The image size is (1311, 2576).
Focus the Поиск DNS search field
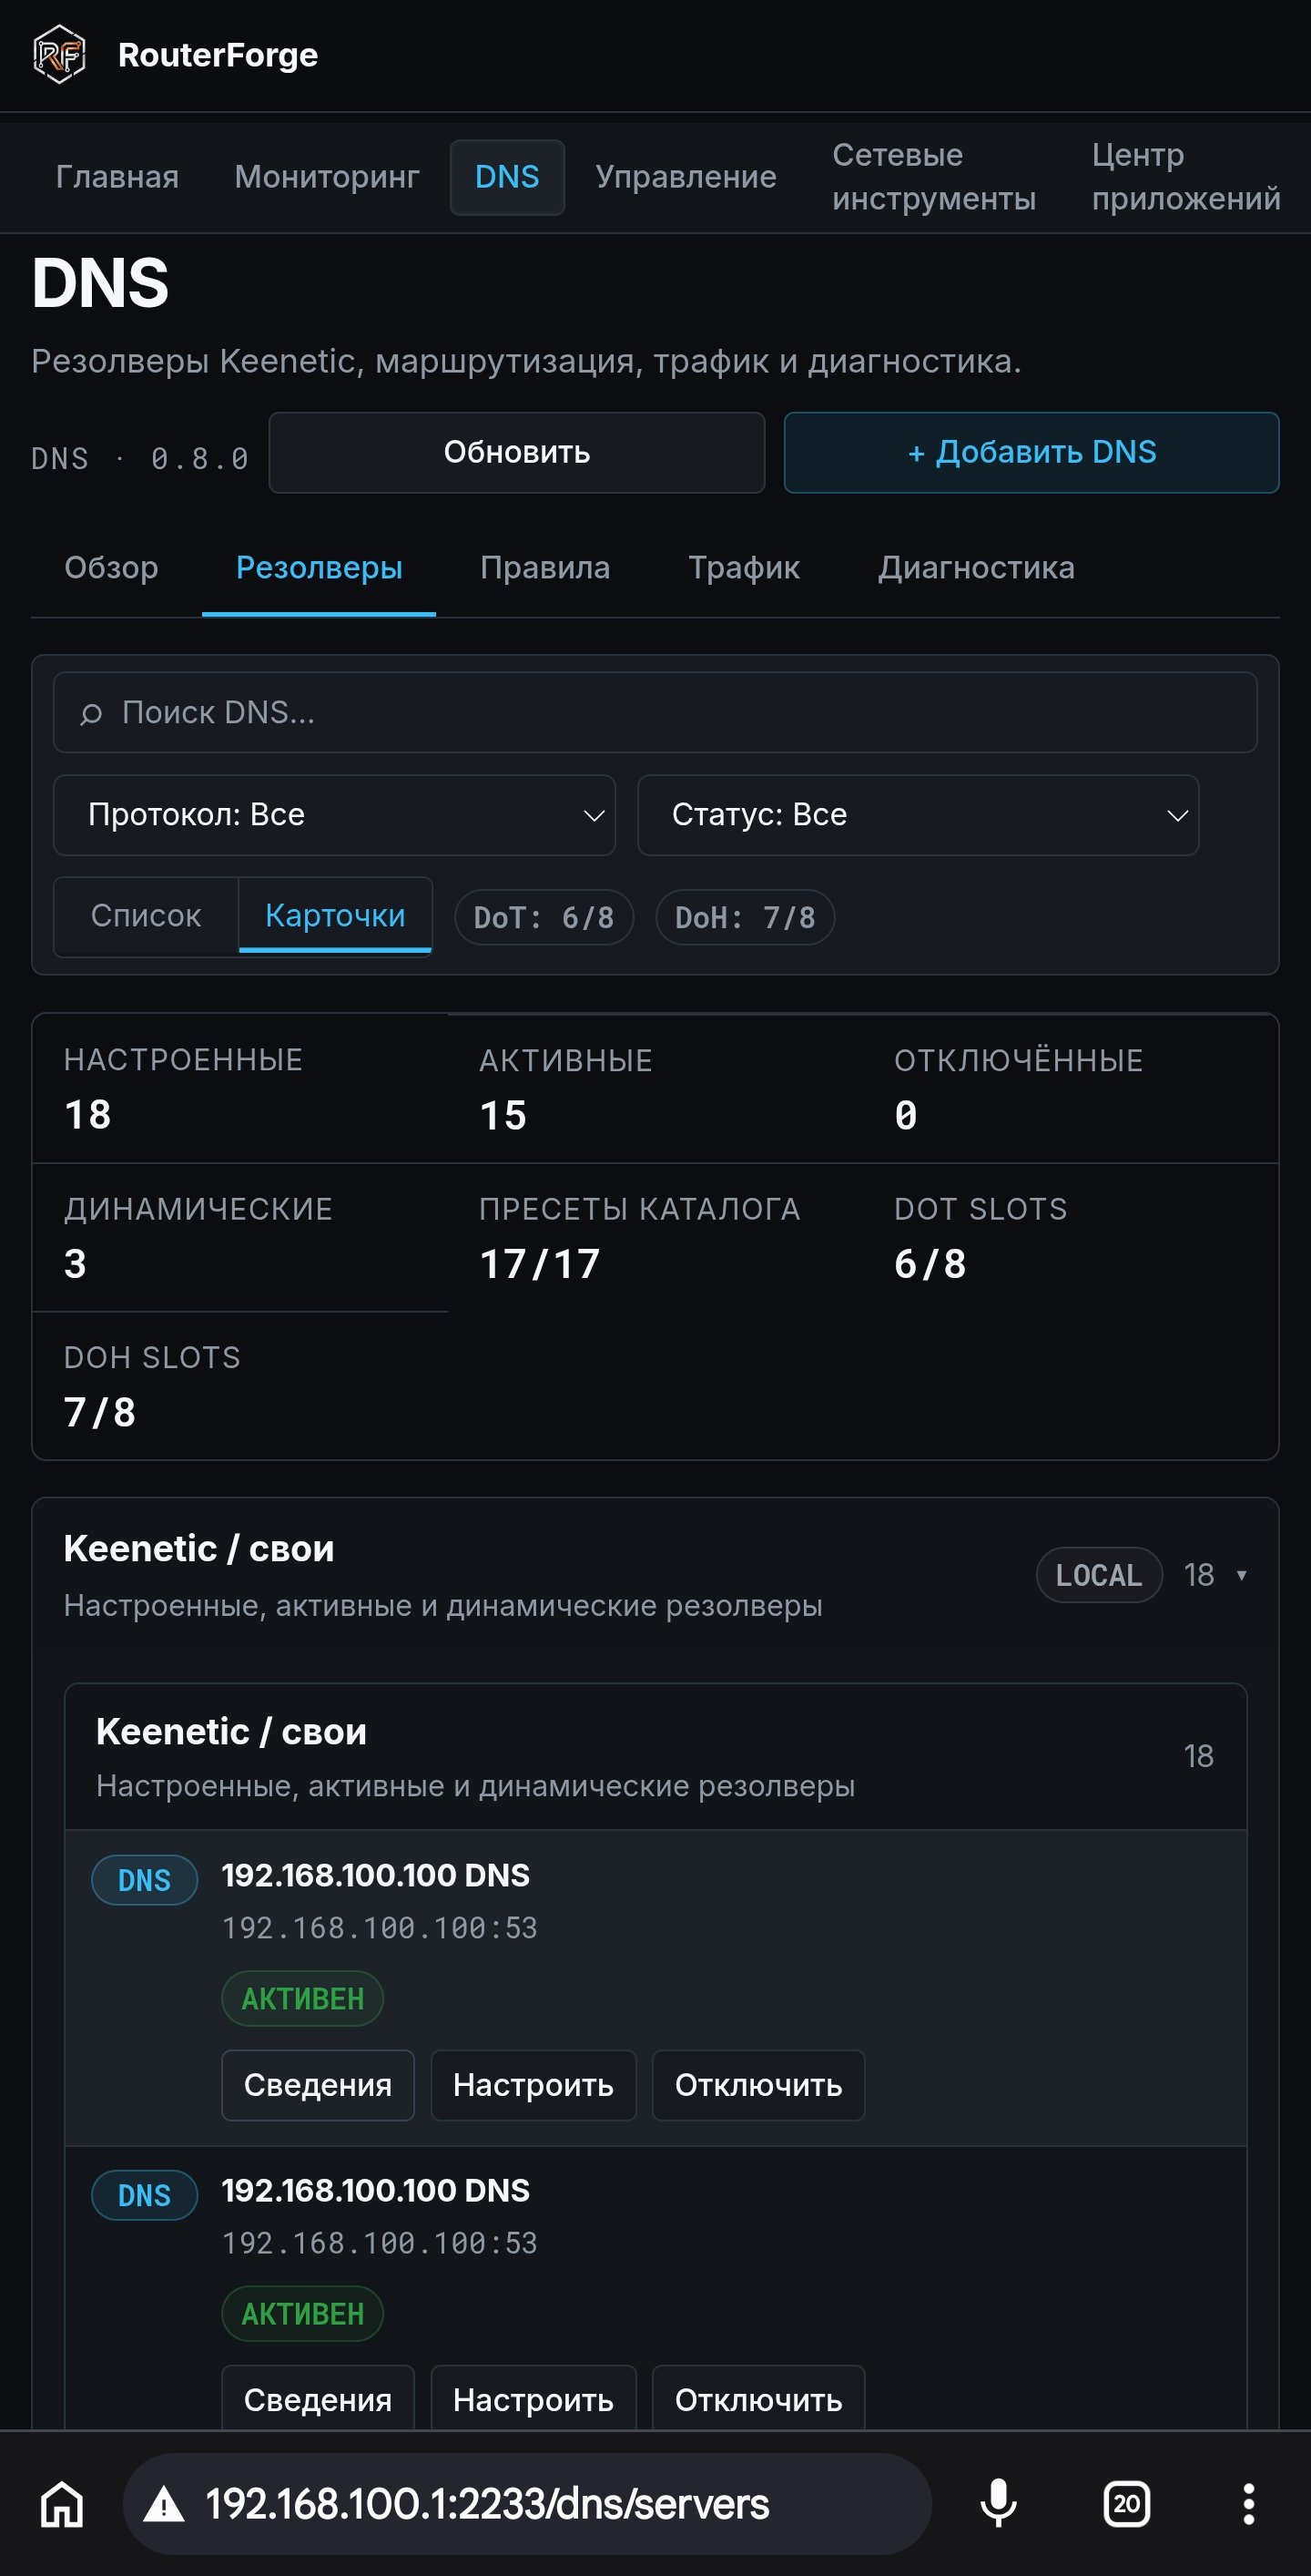(655, 712)
